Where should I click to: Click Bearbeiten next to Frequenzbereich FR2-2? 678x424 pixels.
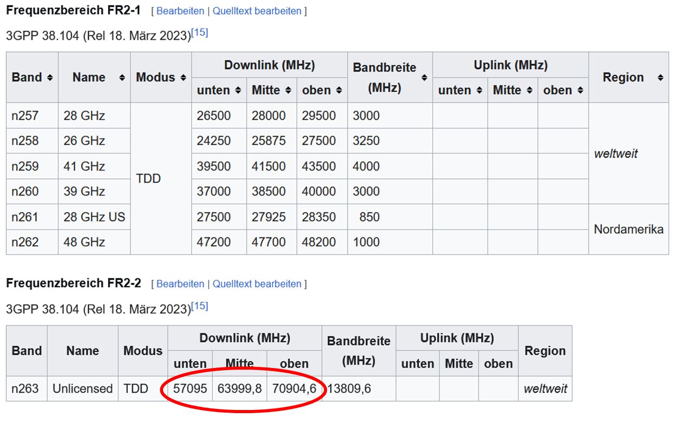pyautogui.click(x=180, y=284)
